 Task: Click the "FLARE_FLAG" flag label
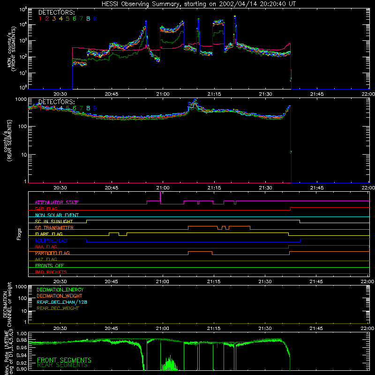tap(49, 234)
